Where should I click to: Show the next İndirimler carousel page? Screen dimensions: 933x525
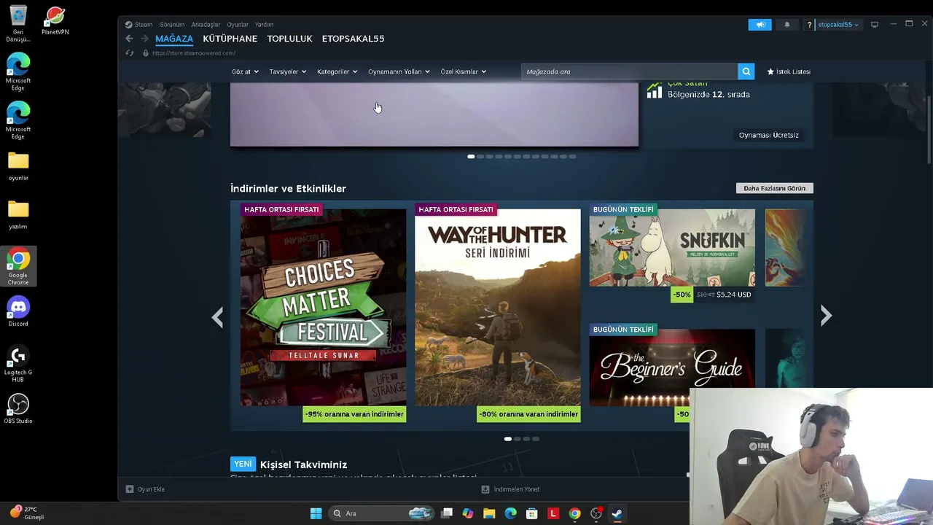point(826,316)
